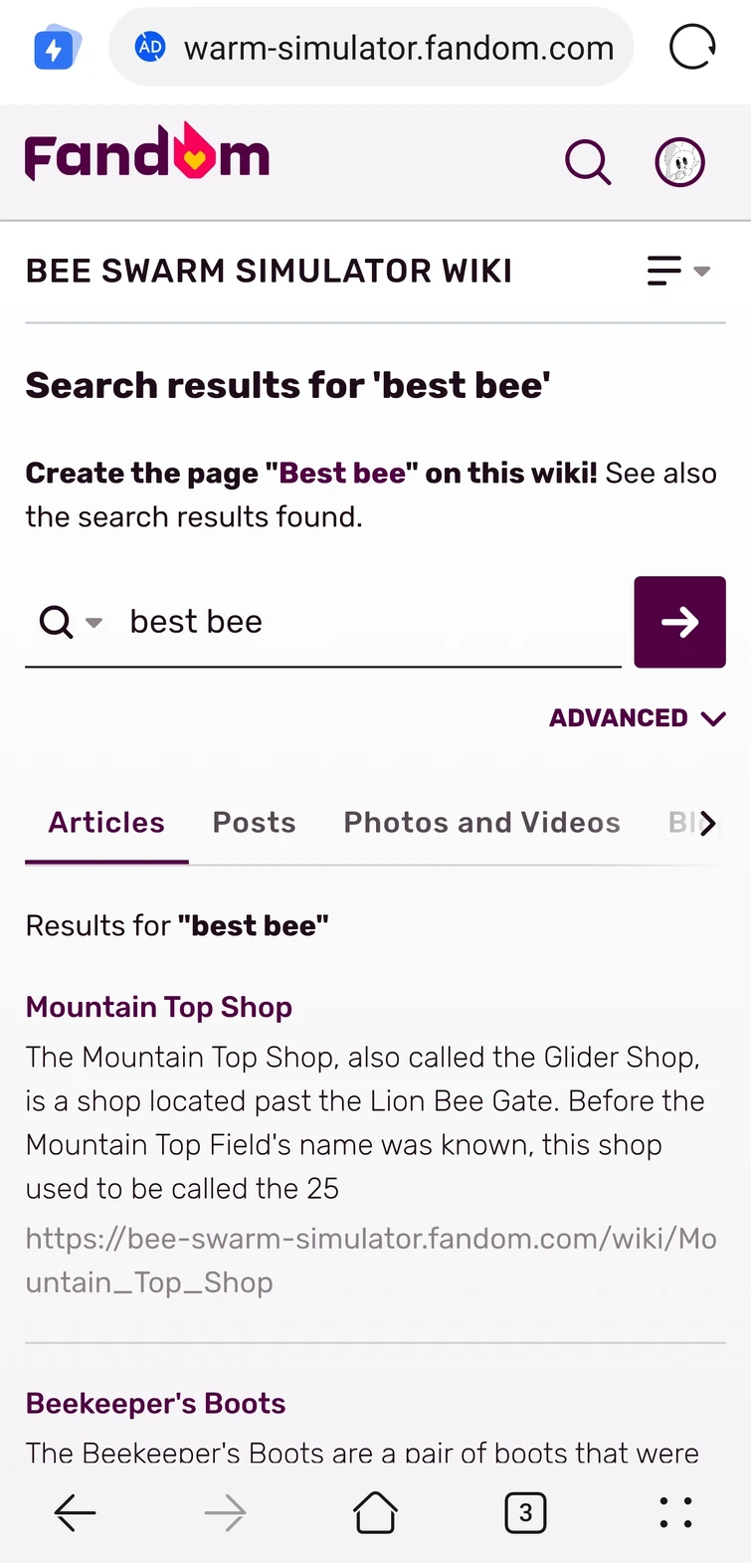Expand the ADVANCED search options

638,717
